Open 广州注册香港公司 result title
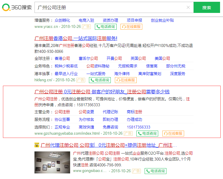This screenshot has width=223, height=179. point(76,38)
